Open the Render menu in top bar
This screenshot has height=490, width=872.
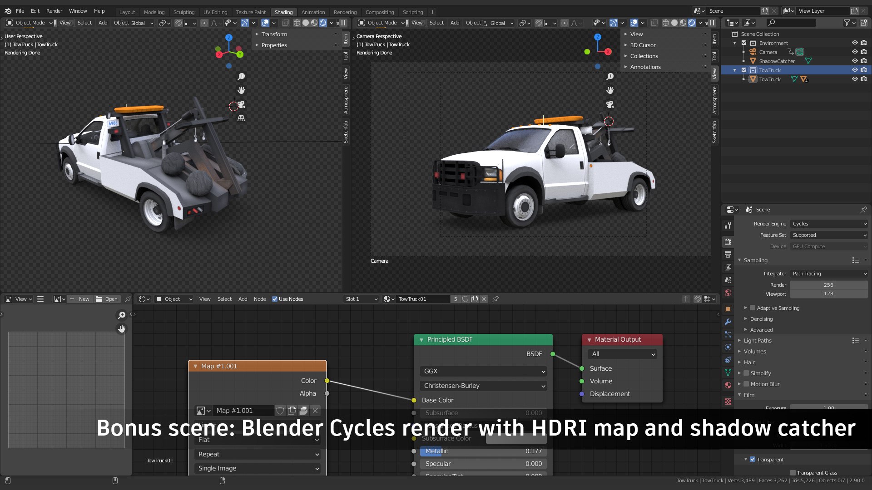54,11
